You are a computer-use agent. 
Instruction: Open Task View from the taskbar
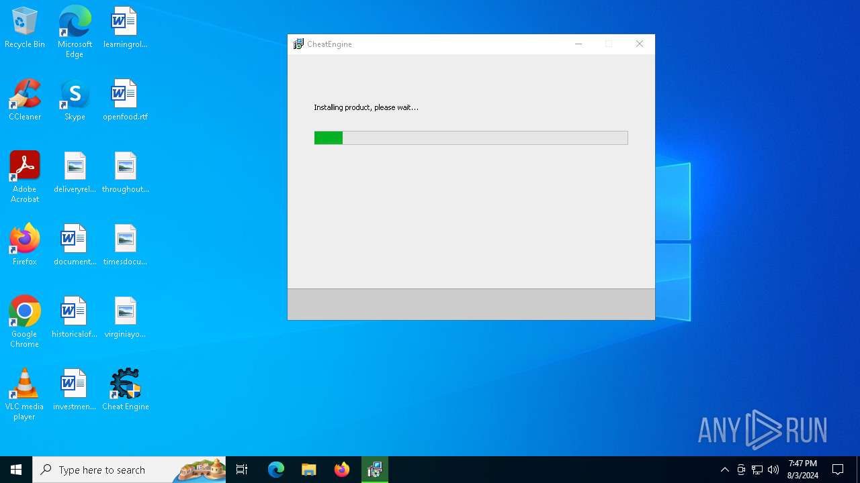click(x=242, y=470)
